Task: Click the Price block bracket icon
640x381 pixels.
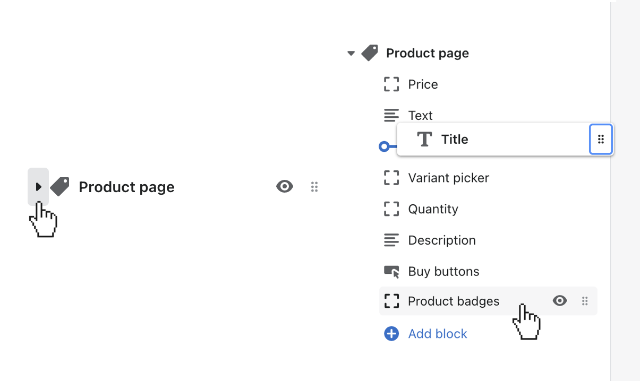Action: point(391,84)
